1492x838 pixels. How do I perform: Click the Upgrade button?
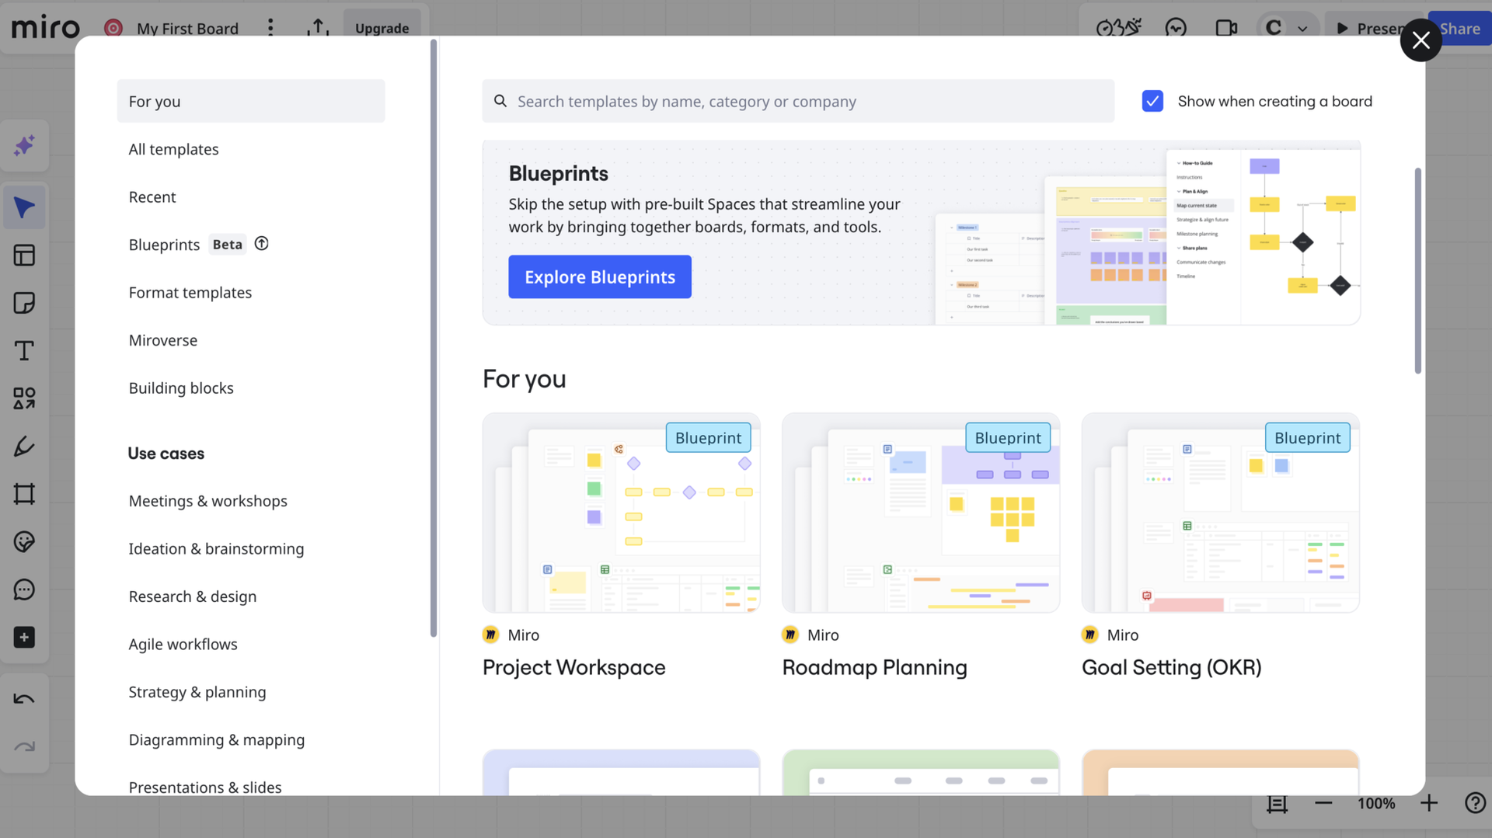pyautogui.click(x=382, y=28)
